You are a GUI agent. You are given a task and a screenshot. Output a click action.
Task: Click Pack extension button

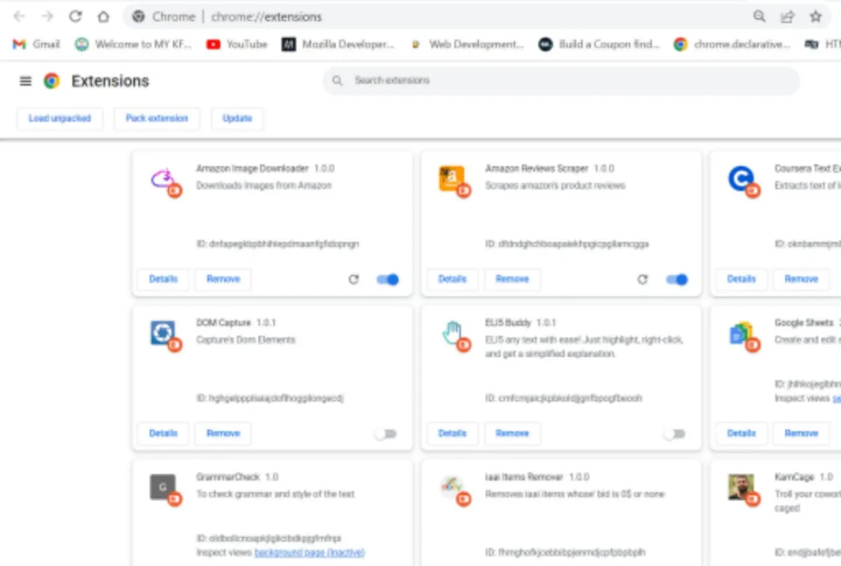(157, 119)
